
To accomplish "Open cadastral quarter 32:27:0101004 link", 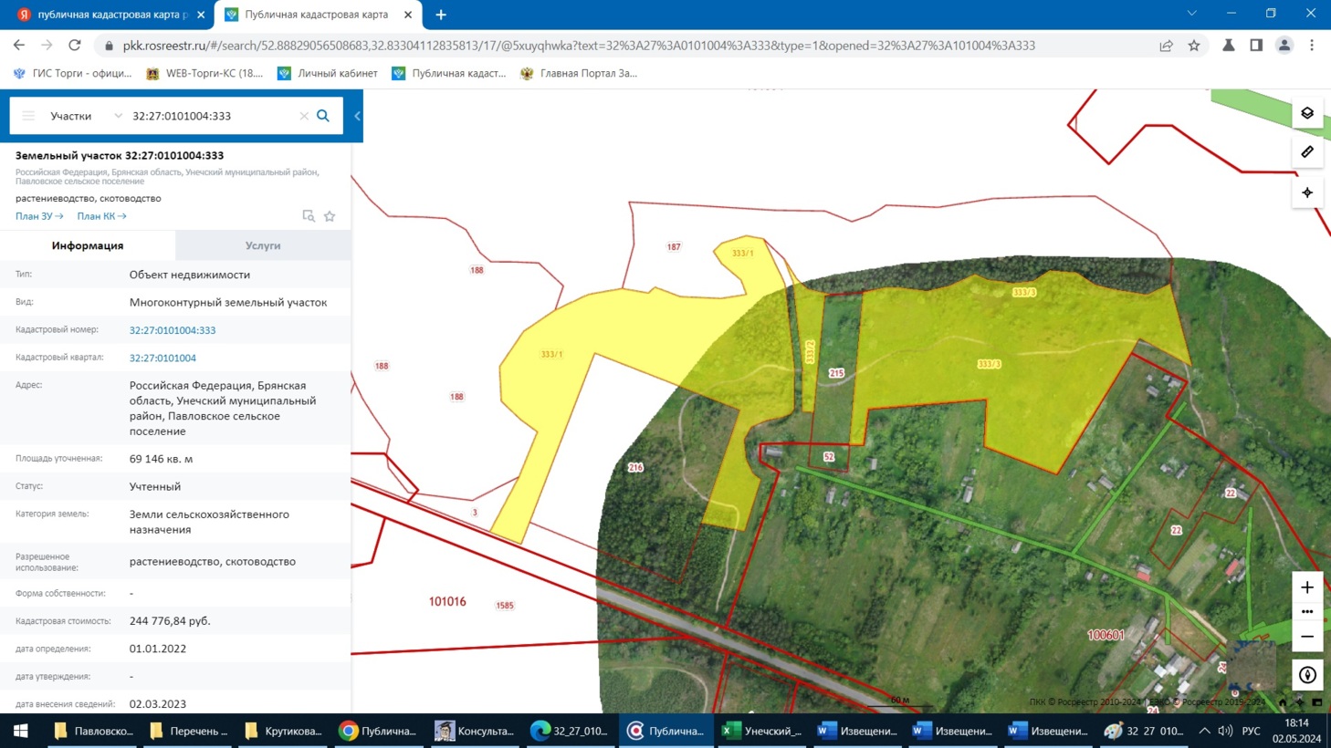I will point(162,358).
